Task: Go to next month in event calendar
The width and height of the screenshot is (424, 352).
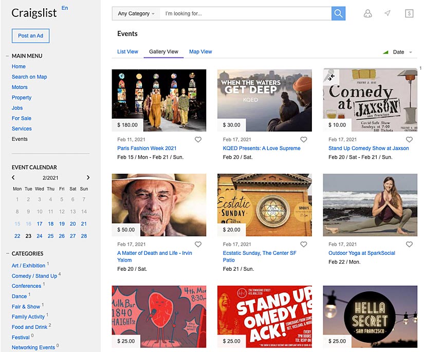Action: click(x=88, y=178)
